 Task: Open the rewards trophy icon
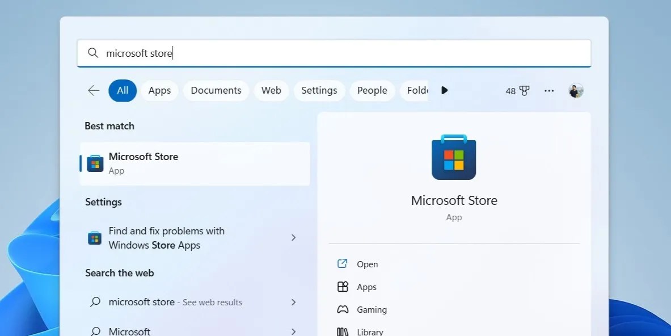(x=524, y=91)
